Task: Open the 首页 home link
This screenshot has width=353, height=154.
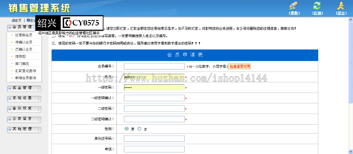Action: point(16,20)
